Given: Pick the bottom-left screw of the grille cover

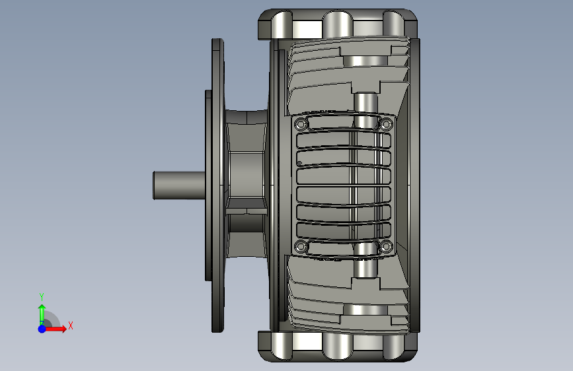Looking at the screenshot, I should click(x=301, y=246).
